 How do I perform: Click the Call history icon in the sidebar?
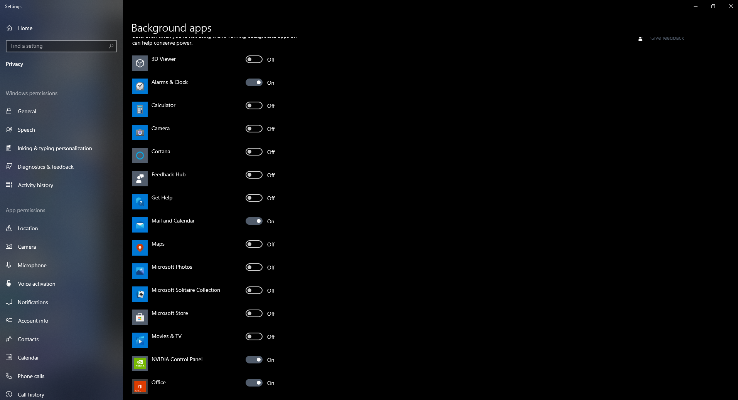(9, 394)
